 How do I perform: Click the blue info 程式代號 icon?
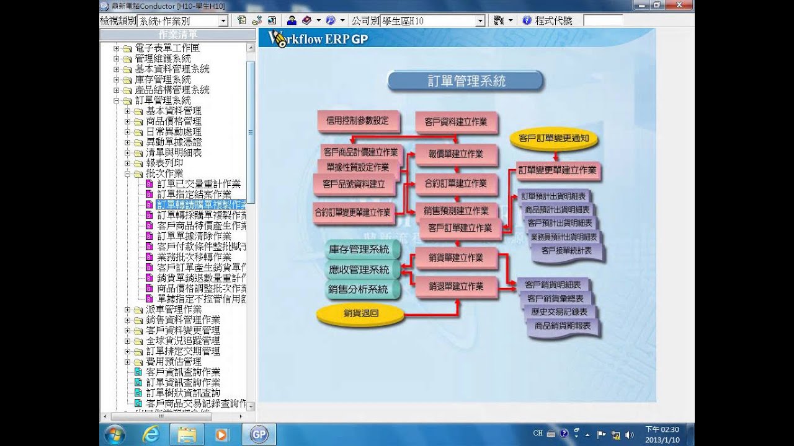pos(527,20)
